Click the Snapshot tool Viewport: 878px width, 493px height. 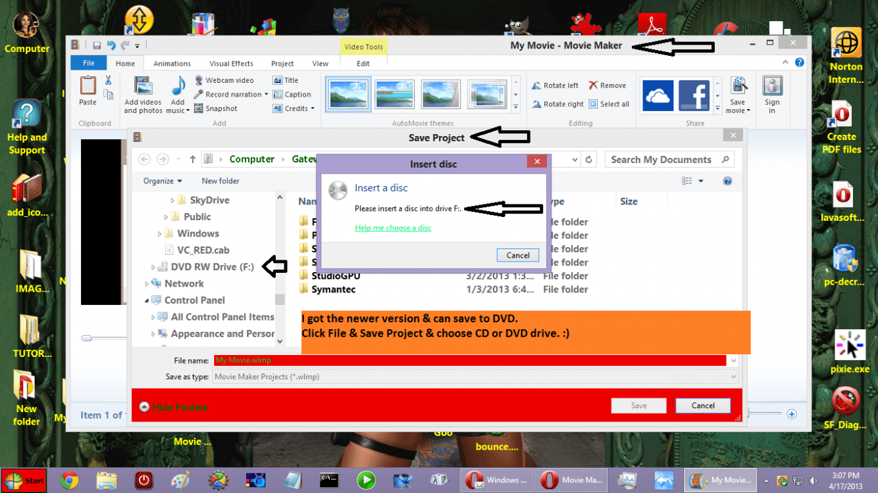[215, 108]
